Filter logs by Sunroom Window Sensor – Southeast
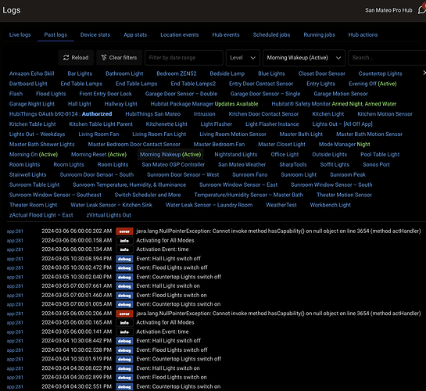The width and height of the screenshot is (426, 391). click(x=55, y=195)
